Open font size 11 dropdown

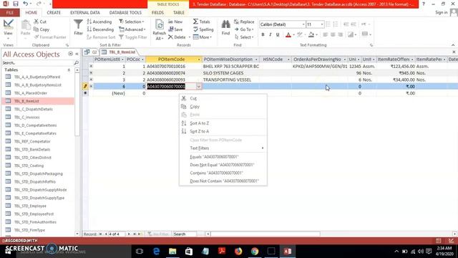(322, 24)
